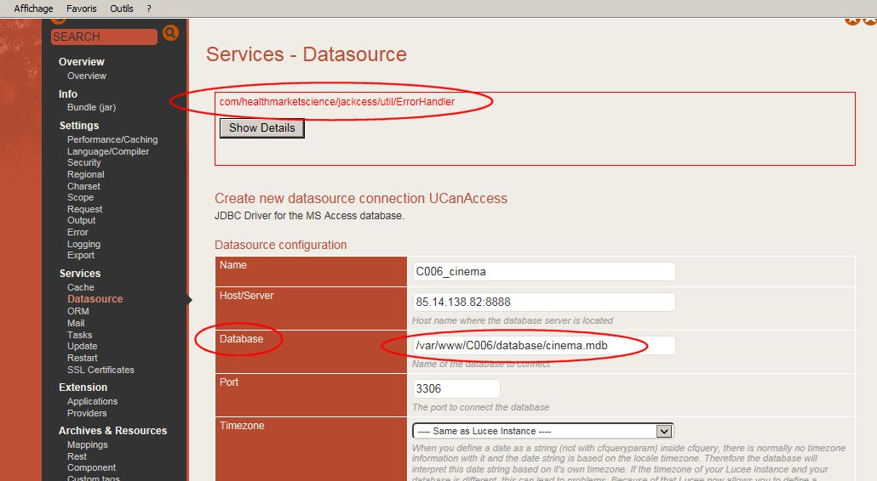
Task: Open Bundle (jar) info page
Action: point(91,107)
